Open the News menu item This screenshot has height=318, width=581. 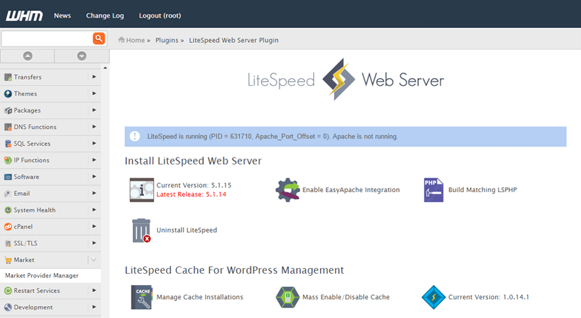coord(62,16)
